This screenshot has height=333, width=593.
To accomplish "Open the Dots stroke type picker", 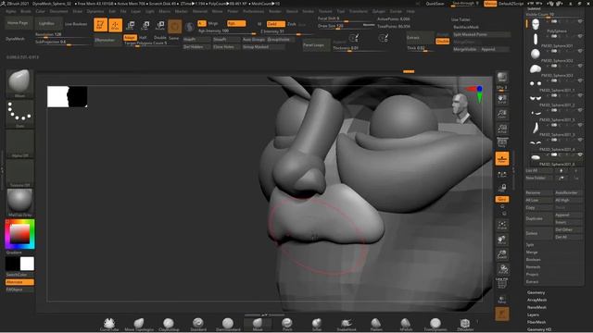I will pyautogui.click(x=19, y=113).
